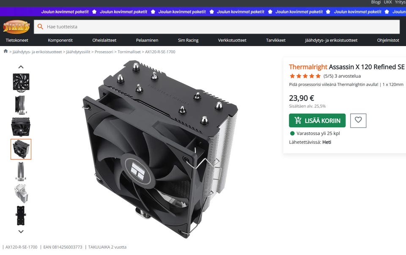Open the 3 arvostelua reviews link
The width and height of the screenshot is (406, 255).
tap(348, 76)
